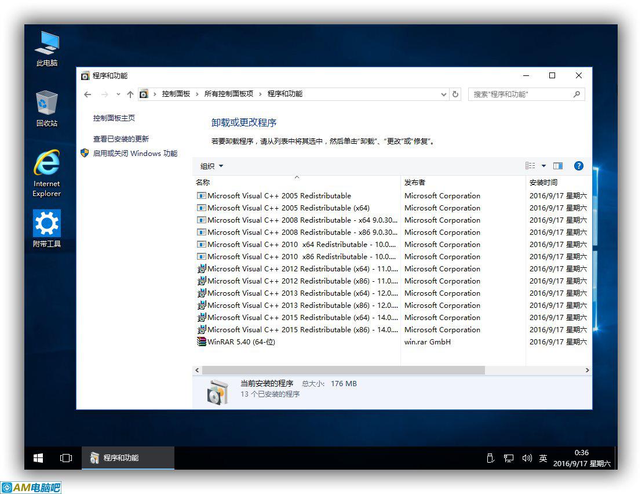Screen dimensions: 642x494
Task: Click the USB device tray icon
Action: 490,458
